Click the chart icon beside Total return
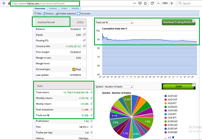 tap(91, 92)
